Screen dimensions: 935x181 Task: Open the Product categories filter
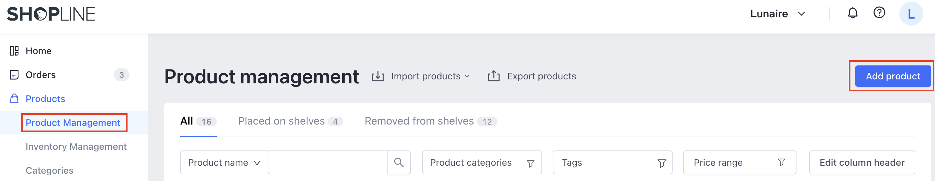pyautogui.click(x=482, y=162)
